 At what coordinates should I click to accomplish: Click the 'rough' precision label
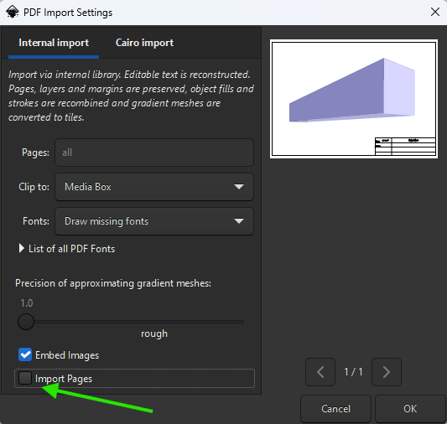154,334
